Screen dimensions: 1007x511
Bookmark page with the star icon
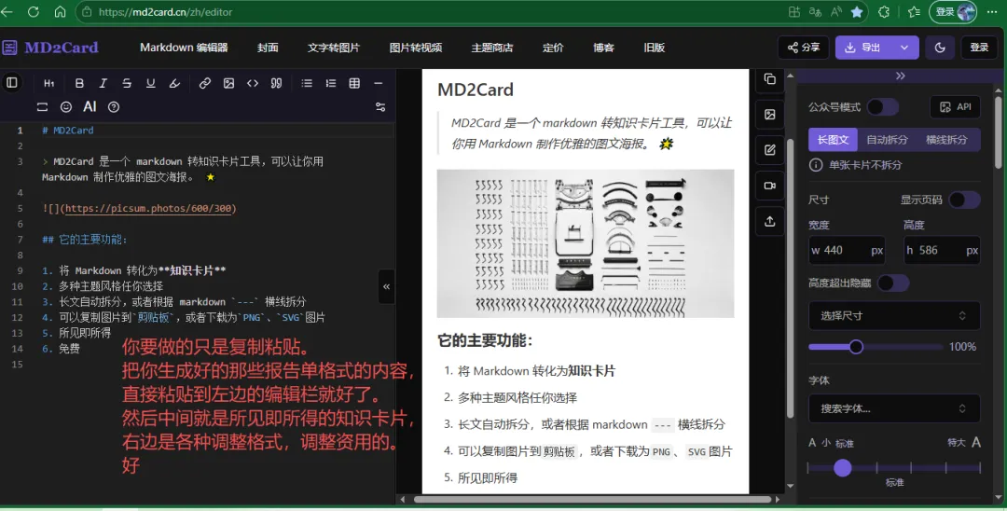tap(857, 12)
